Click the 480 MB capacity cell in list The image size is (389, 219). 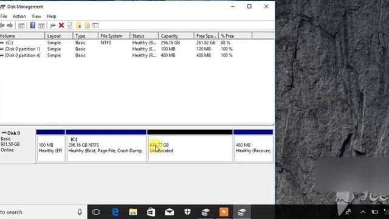[x=168, y=55]
